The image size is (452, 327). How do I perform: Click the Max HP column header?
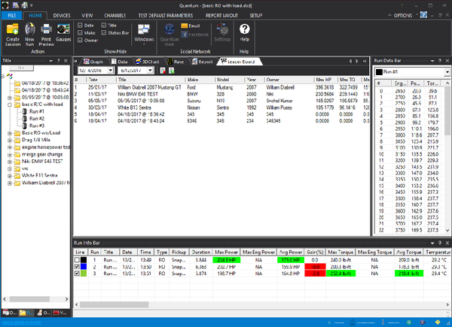tap(324, 78)
